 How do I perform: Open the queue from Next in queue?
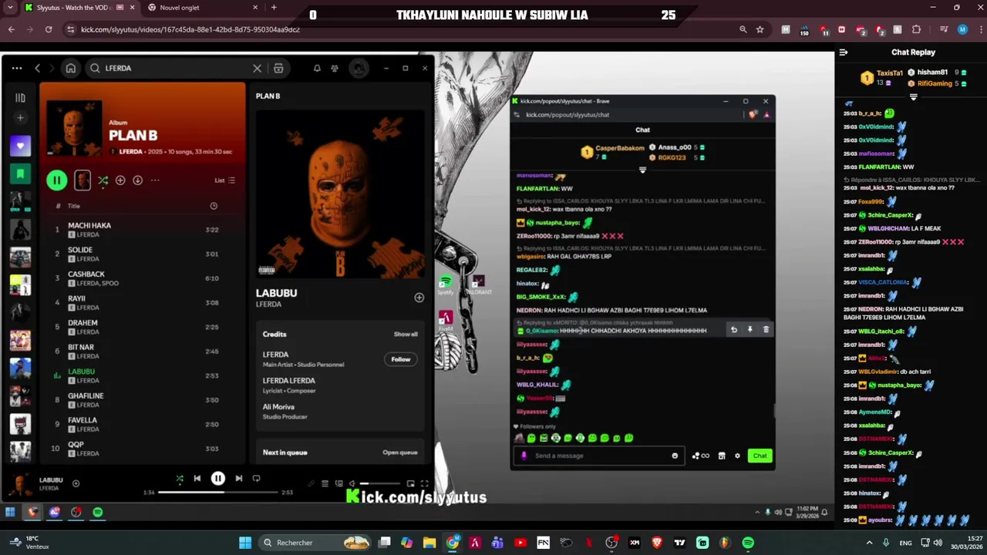point(399,452)
